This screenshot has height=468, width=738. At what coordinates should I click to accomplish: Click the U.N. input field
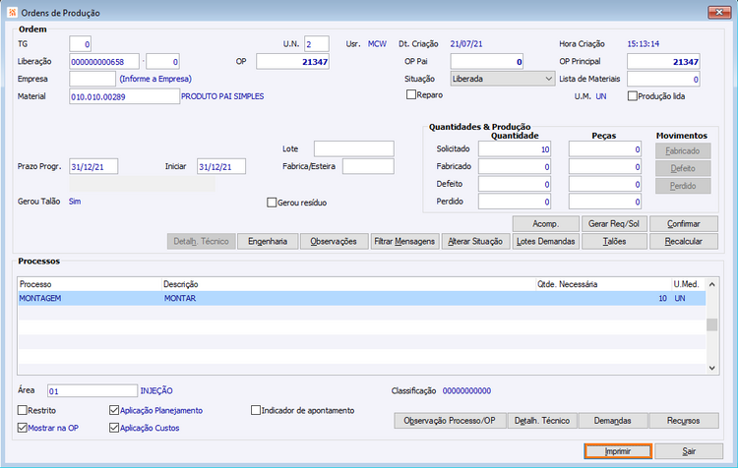316,43
